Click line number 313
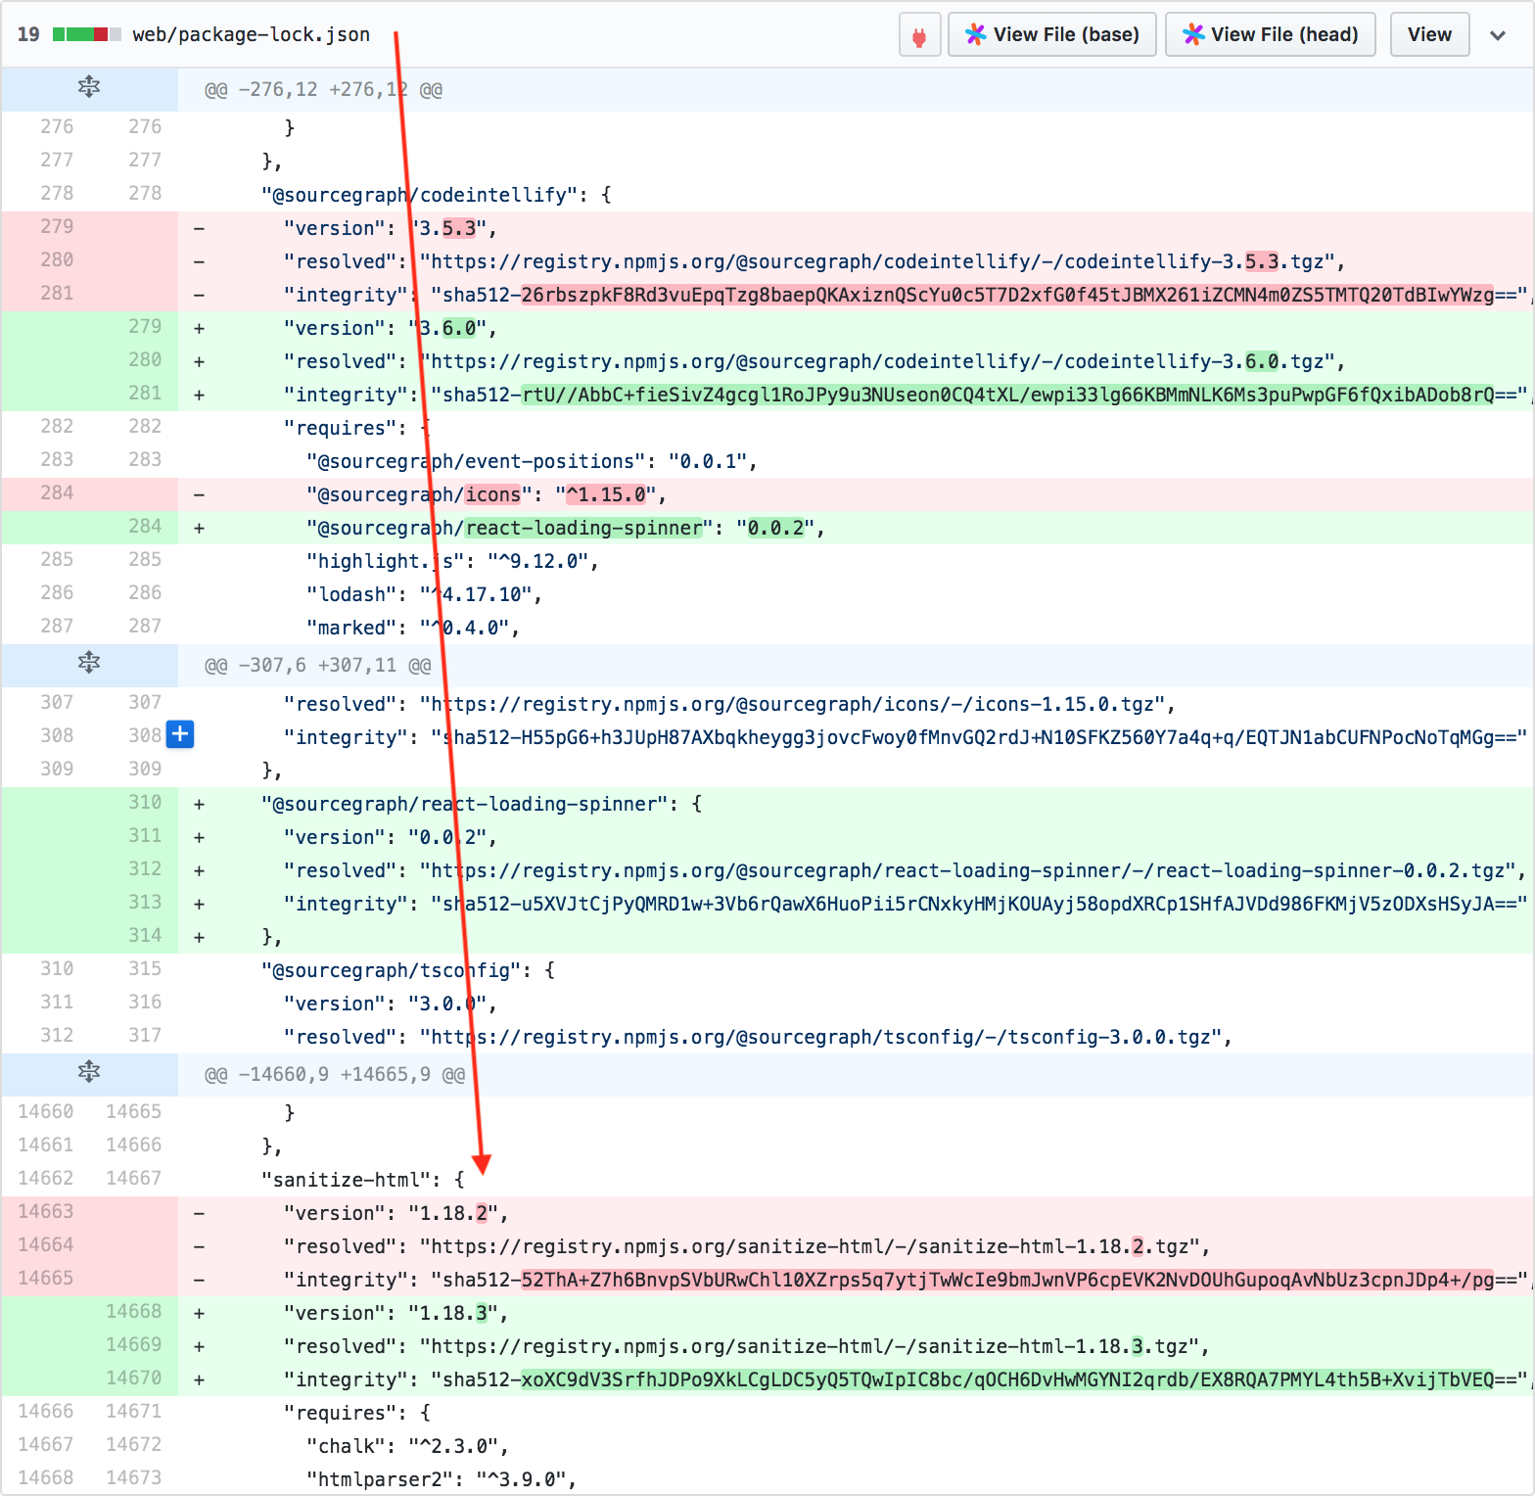Image resolution: width=1535 pixels, height=1496 pixels. click(x=145, y=902)
